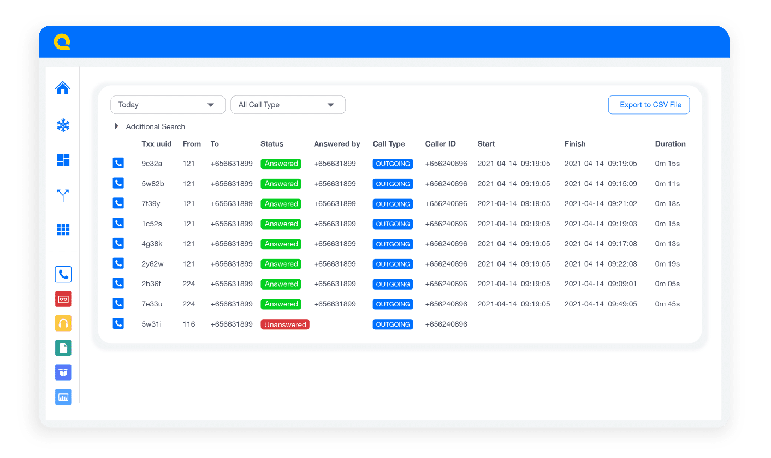Click the uuid text 4g38k
The image size is (771, 458).
(152, 244)
